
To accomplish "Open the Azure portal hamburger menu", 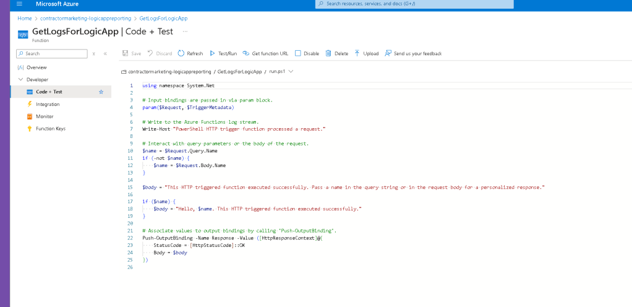I will coord(19,4).
